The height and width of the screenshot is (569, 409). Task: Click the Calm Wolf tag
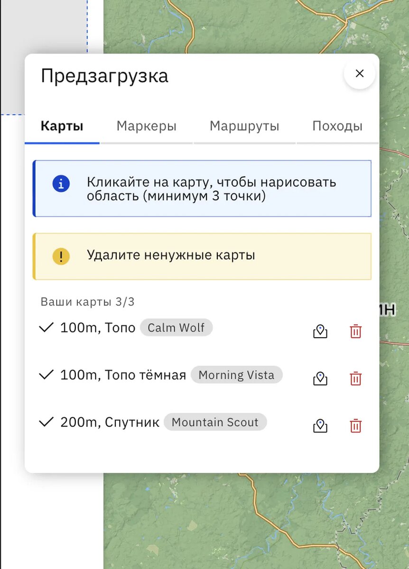[x=176, y=328]
